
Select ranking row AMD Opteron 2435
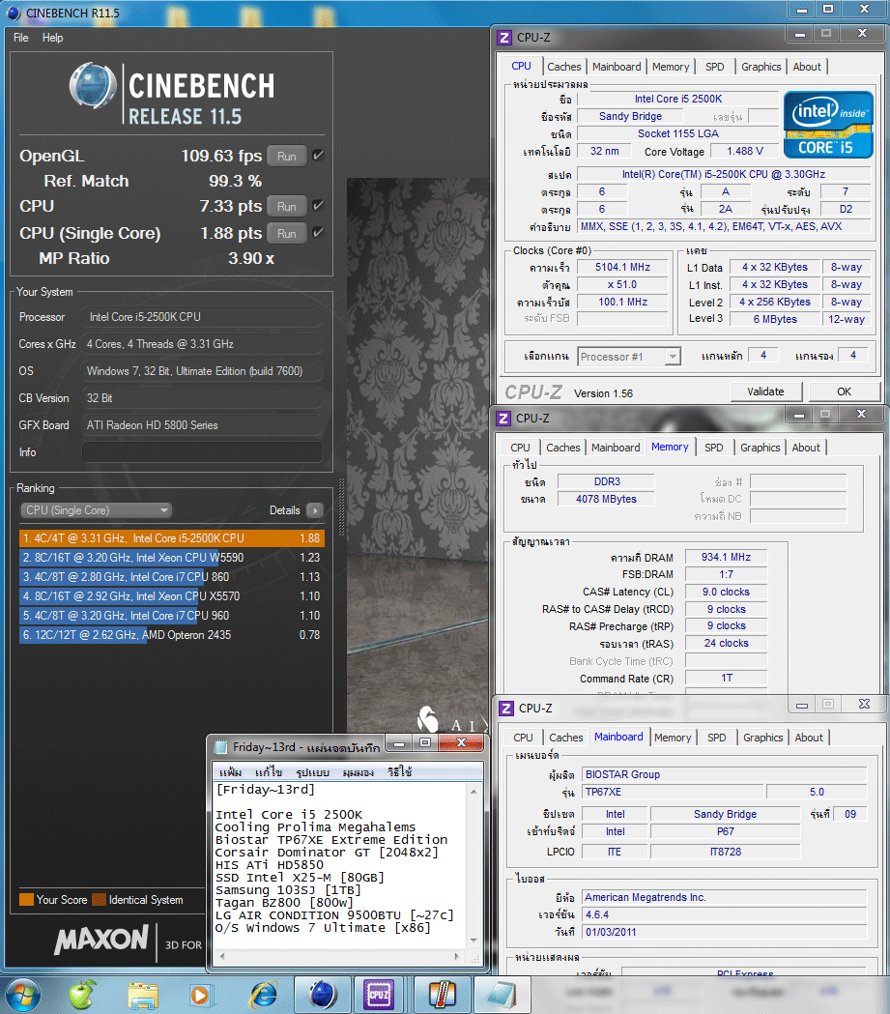(x=172, y=635)
